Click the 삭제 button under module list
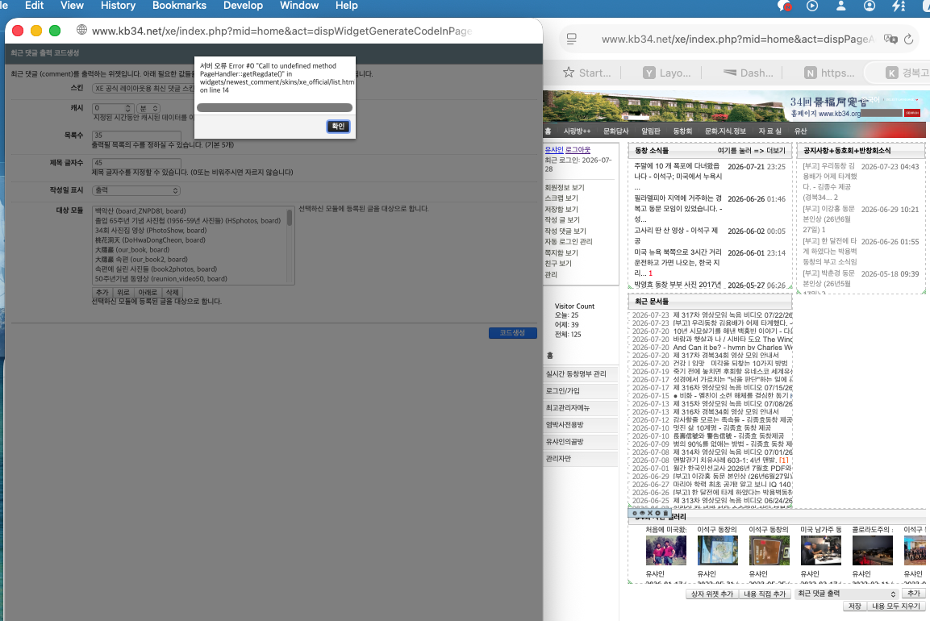Image resolution: width=930 pixels, height=621 pixels. coord(172,293)
